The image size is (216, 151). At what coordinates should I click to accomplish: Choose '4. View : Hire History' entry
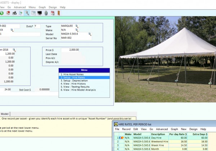pyautogui.click(x=84, y=84)
